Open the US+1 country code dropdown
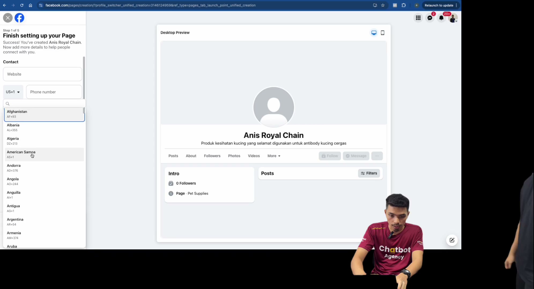Viewport: 534px width, 289px height. tap(13, 92)
